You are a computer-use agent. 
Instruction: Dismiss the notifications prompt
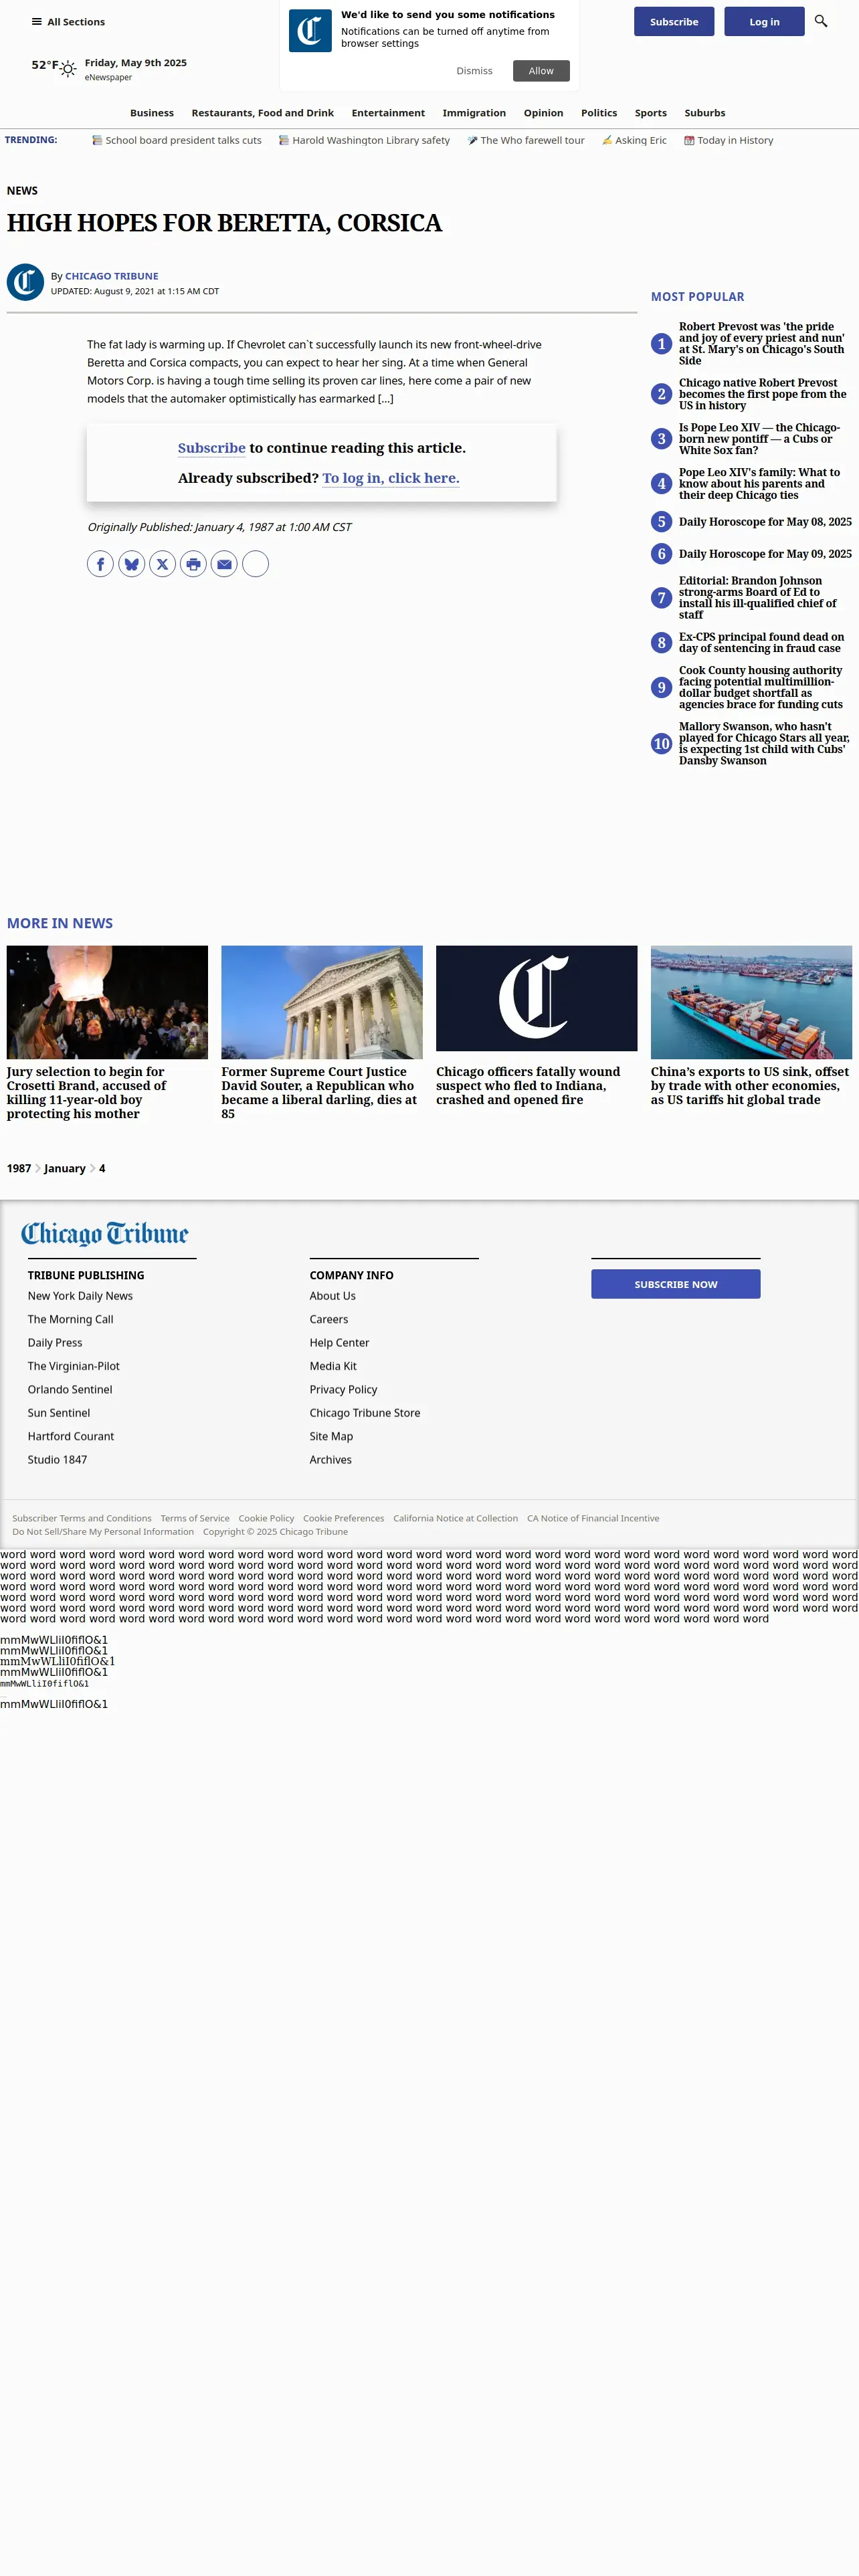(x=474, y=71)
